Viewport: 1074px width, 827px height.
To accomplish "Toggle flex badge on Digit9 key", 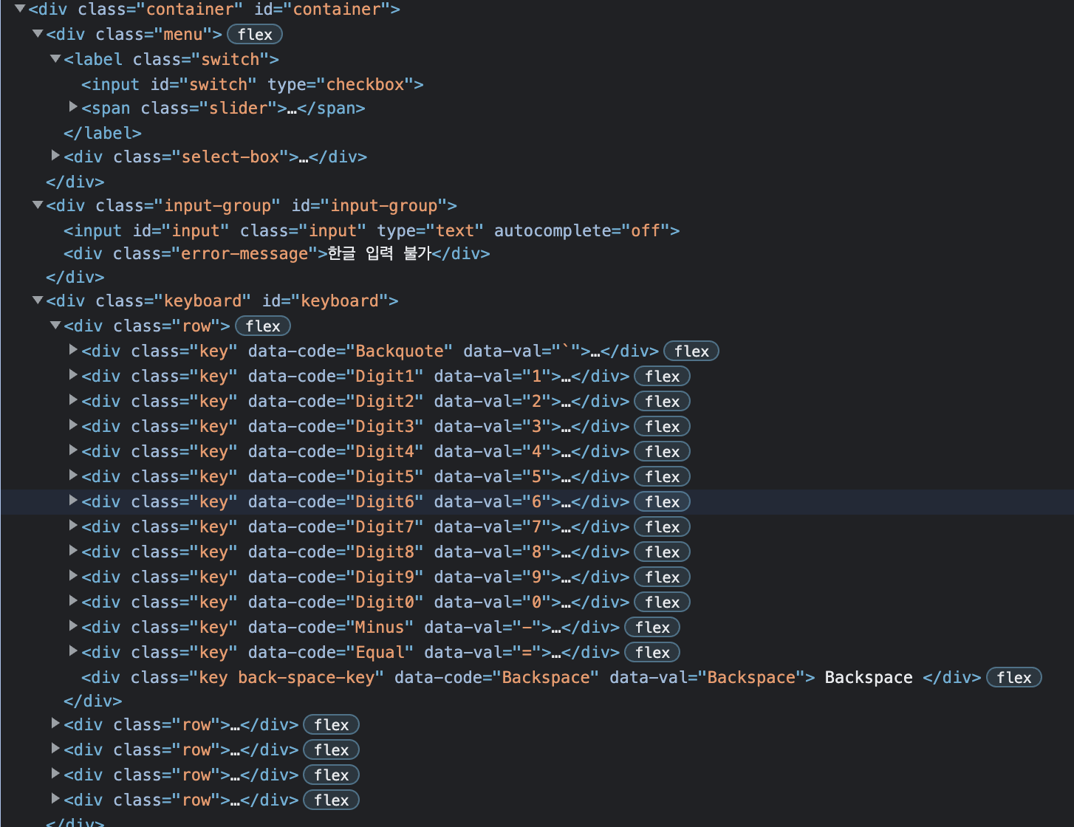I will [663, 577].
